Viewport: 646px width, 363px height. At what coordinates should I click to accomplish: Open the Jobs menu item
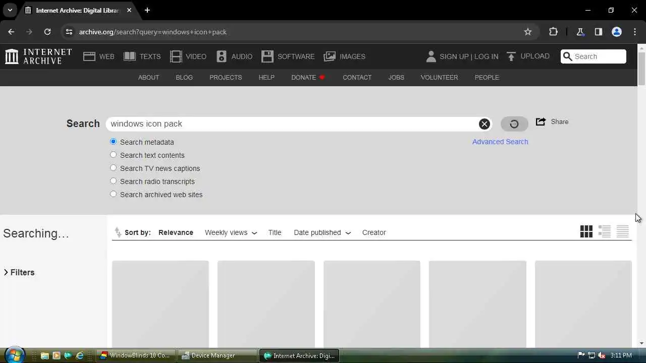[396, 77]
